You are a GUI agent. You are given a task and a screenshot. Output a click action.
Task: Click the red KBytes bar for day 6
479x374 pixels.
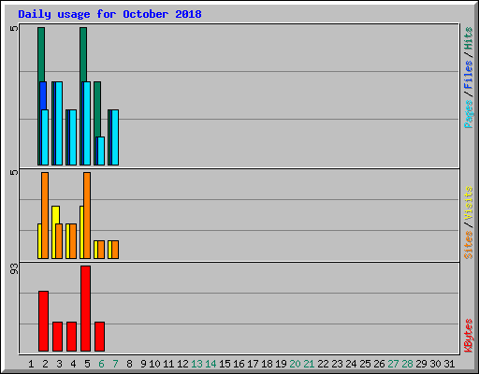pyautogui.click(x=99, y=337)
